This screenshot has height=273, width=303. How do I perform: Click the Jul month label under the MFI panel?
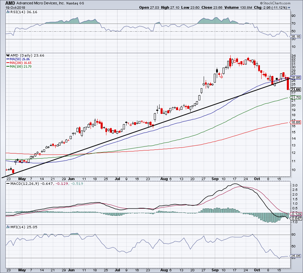117,270
